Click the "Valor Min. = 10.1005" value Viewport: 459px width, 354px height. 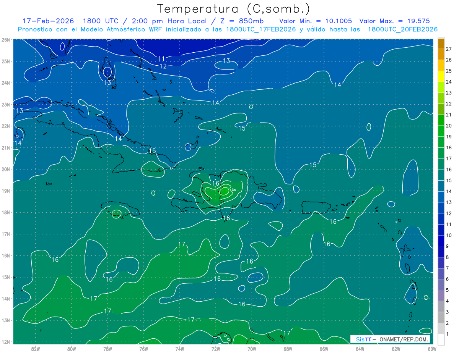point(316,21)
